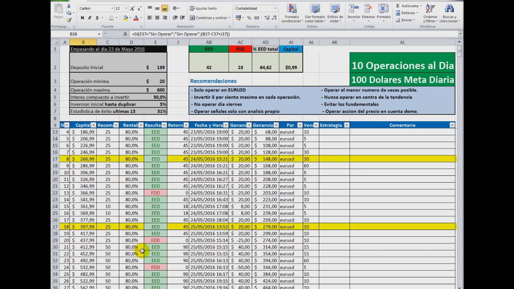The width and height of the screenshot is (514, 289).
Task: Click the Pegar paste icon
Action: (x=59, y=8)
